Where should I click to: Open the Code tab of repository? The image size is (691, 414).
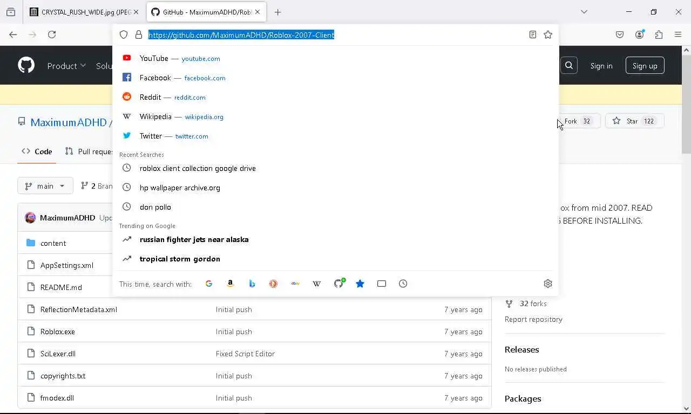pos(37,151)
